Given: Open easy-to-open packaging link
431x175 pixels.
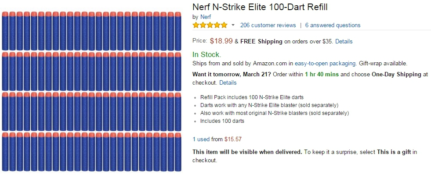Looking at the screenshot, I should (x=326, y=64).
